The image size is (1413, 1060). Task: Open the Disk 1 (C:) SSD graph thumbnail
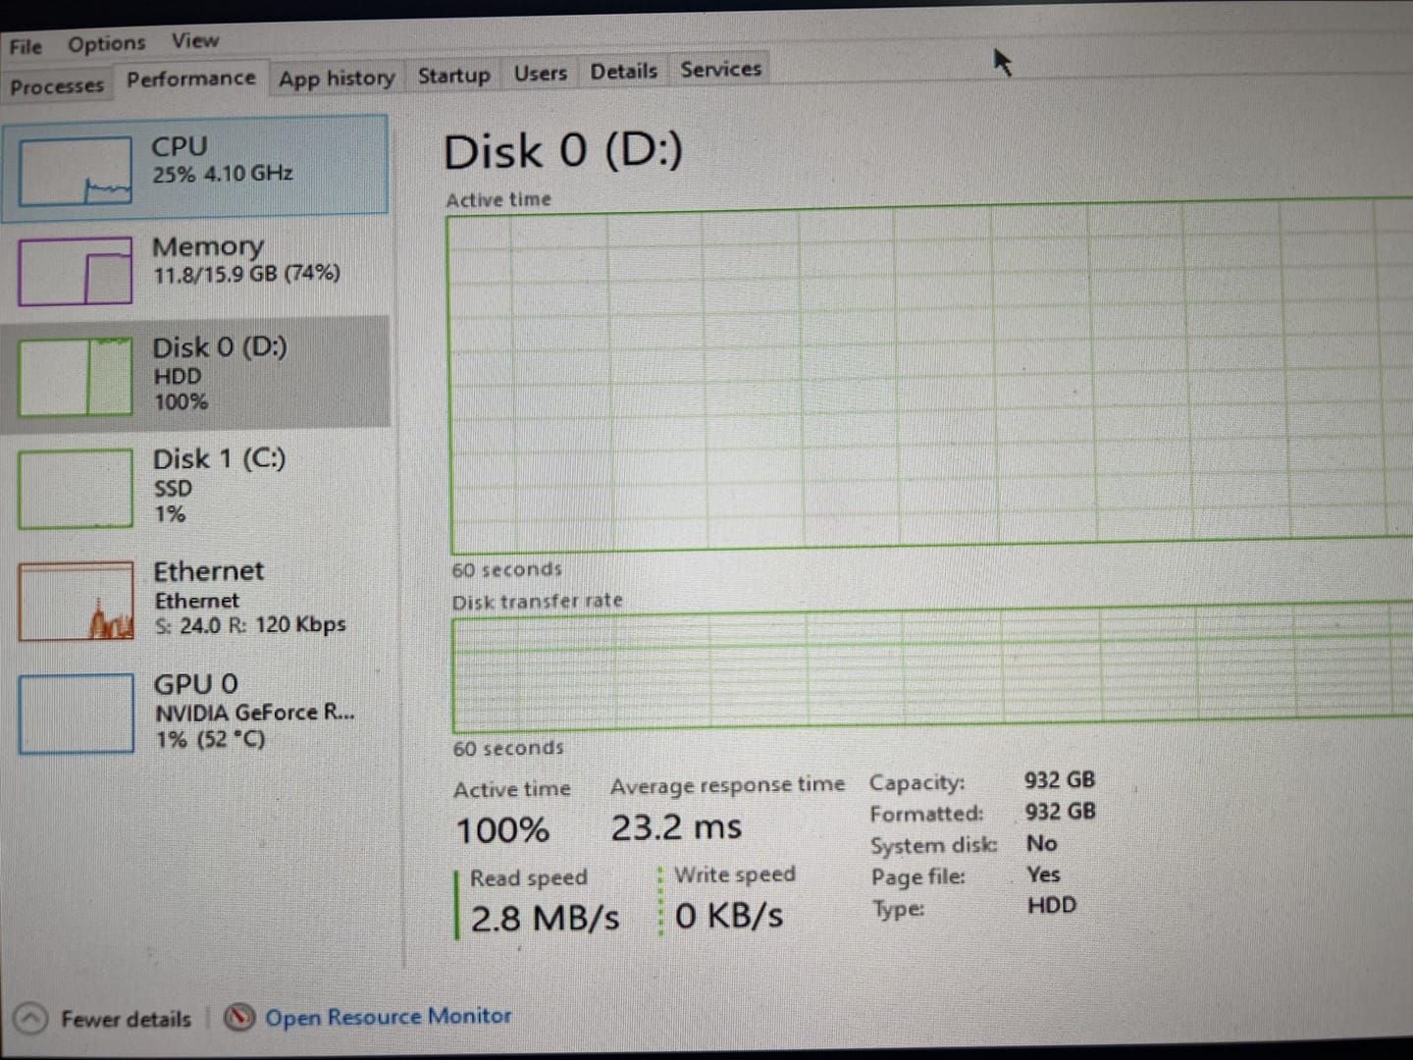tap(76, 489)
